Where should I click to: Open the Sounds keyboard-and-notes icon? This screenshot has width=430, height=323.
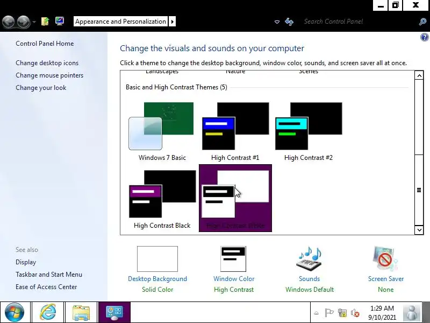pyautogui.click(x=309, y=259)
